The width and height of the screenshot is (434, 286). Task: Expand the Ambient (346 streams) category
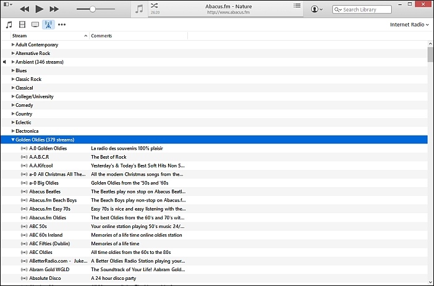click(x=13, y=62)
